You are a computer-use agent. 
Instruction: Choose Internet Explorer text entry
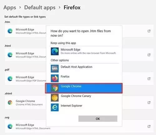click(71, 106)
